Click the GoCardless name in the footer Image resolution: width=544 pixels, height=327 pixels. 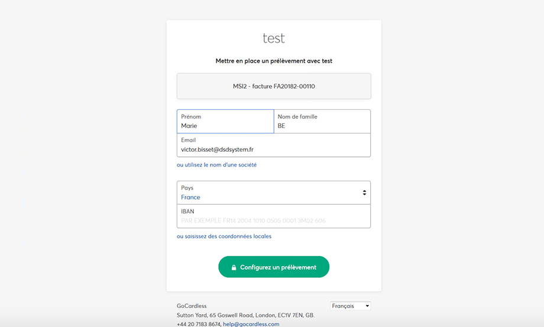pyautogui.click(x=192, y=306)
